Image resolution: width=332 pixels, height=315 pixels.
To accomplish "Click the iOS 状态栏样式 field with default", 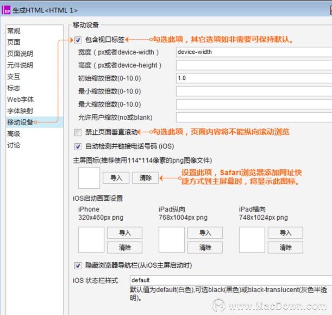I will (x=231, y=280).
